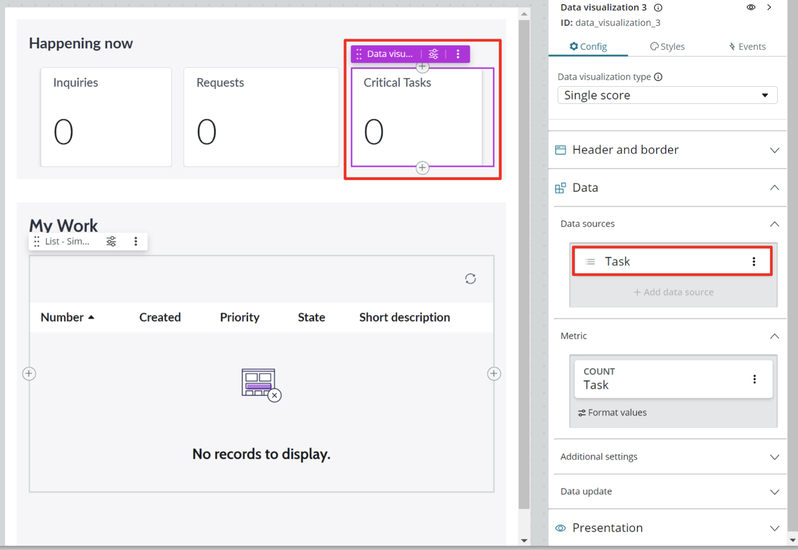Click the Created column header

(160, 317)
